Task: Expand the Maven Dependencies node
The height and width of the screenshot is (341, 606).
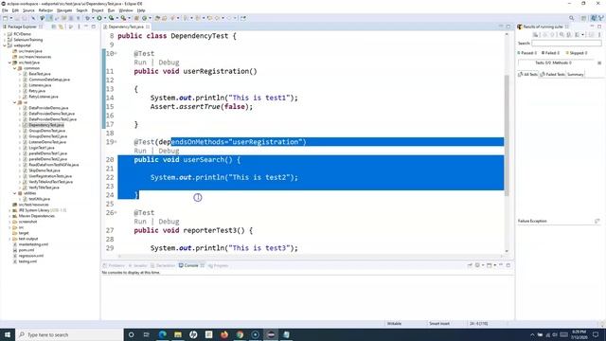Action: point(9,216)
